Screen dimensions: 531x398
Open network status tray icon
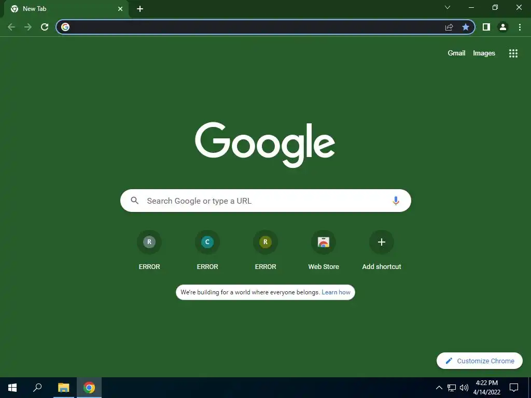click(x=452, y=388)
